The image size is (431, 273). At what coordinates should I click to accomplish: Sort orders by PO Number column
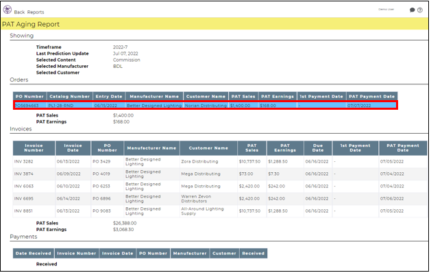coord(29,96)
